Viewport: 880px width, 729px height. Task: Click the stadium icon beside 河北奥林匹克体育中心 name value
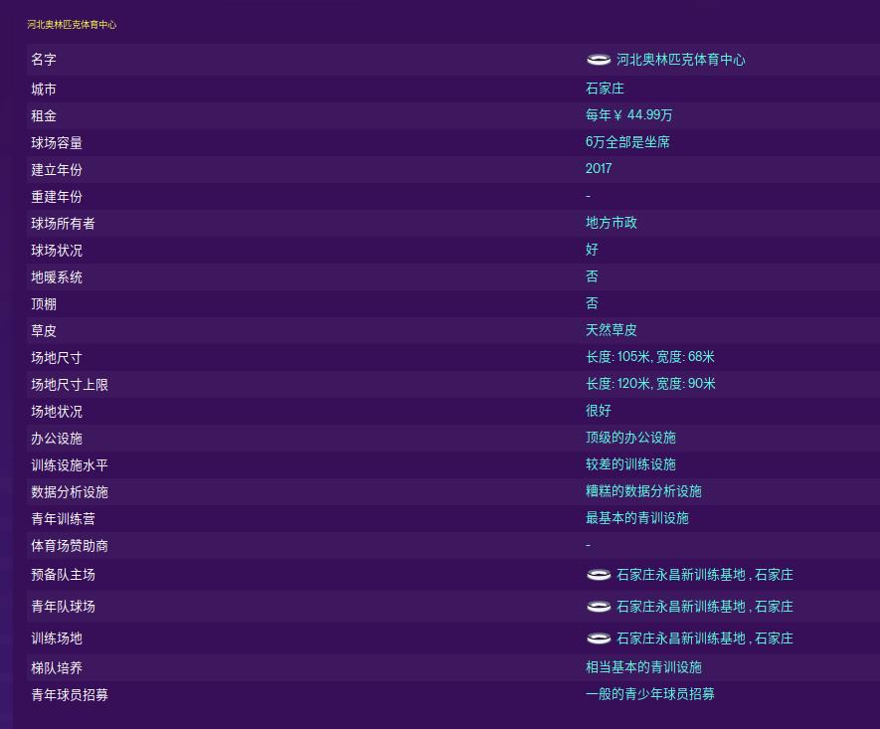pos(598,60)
